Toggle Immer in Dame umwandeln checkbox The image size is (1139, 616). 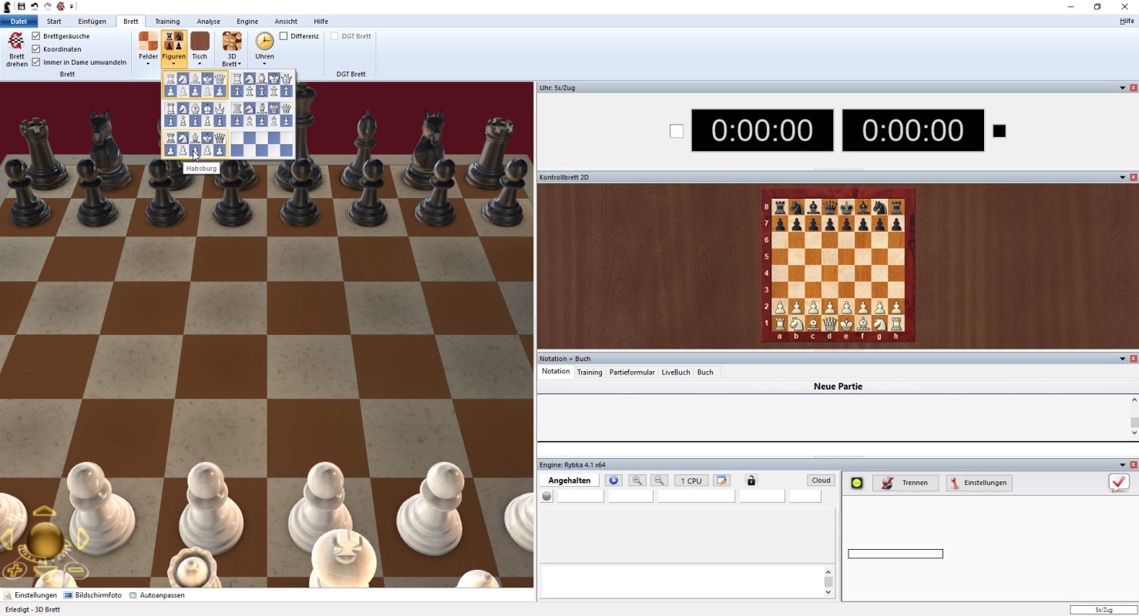tap(36, 62)
